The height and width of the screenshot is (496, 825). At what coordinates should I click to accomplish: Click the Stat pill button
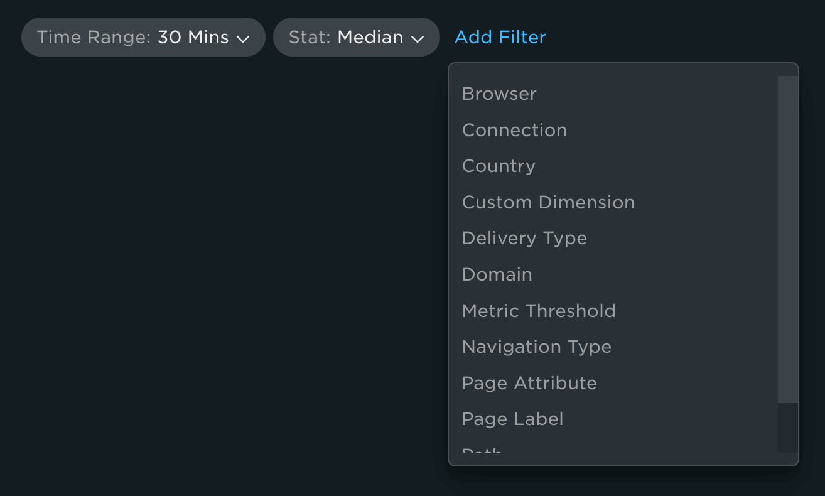356,38
